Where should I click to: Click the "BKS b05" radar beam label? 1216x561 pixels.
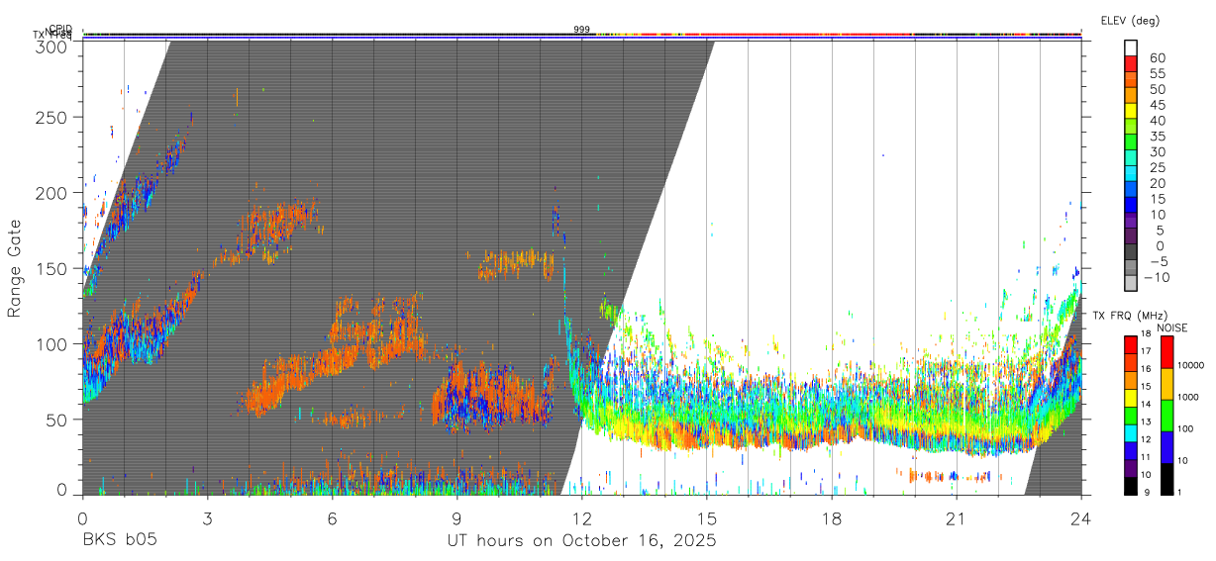(119, 541)
